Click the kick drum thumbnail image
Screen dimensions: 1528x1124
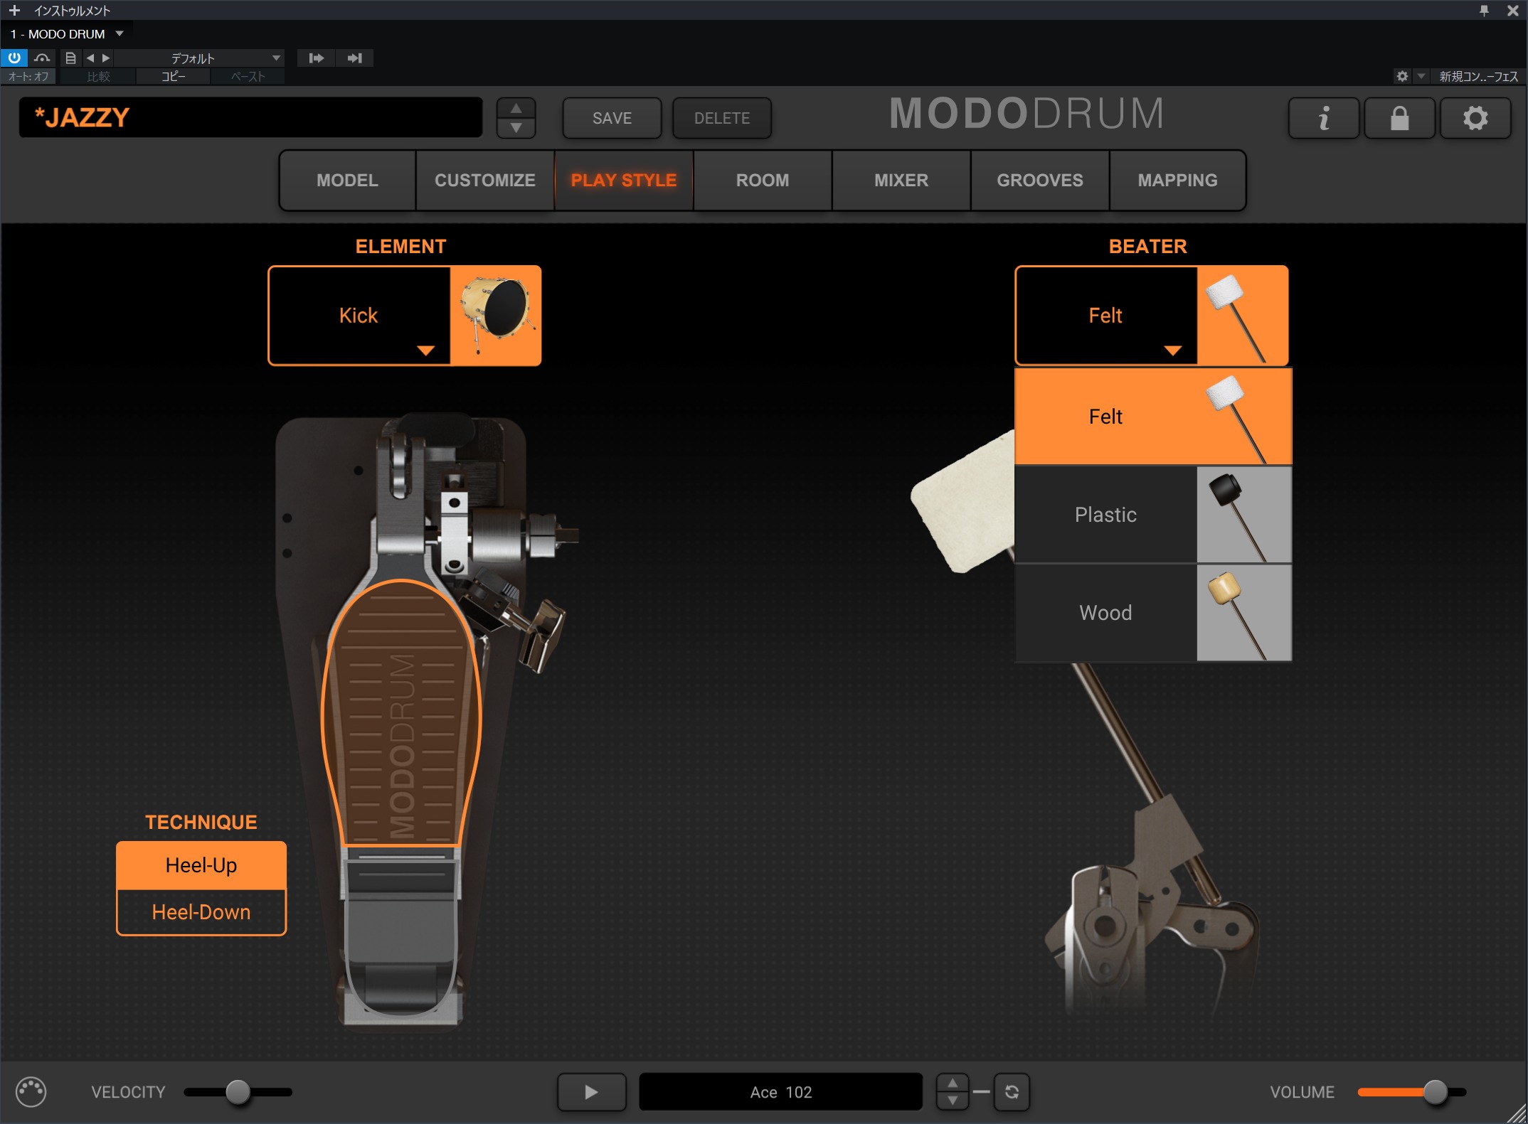tap(496, 316)
